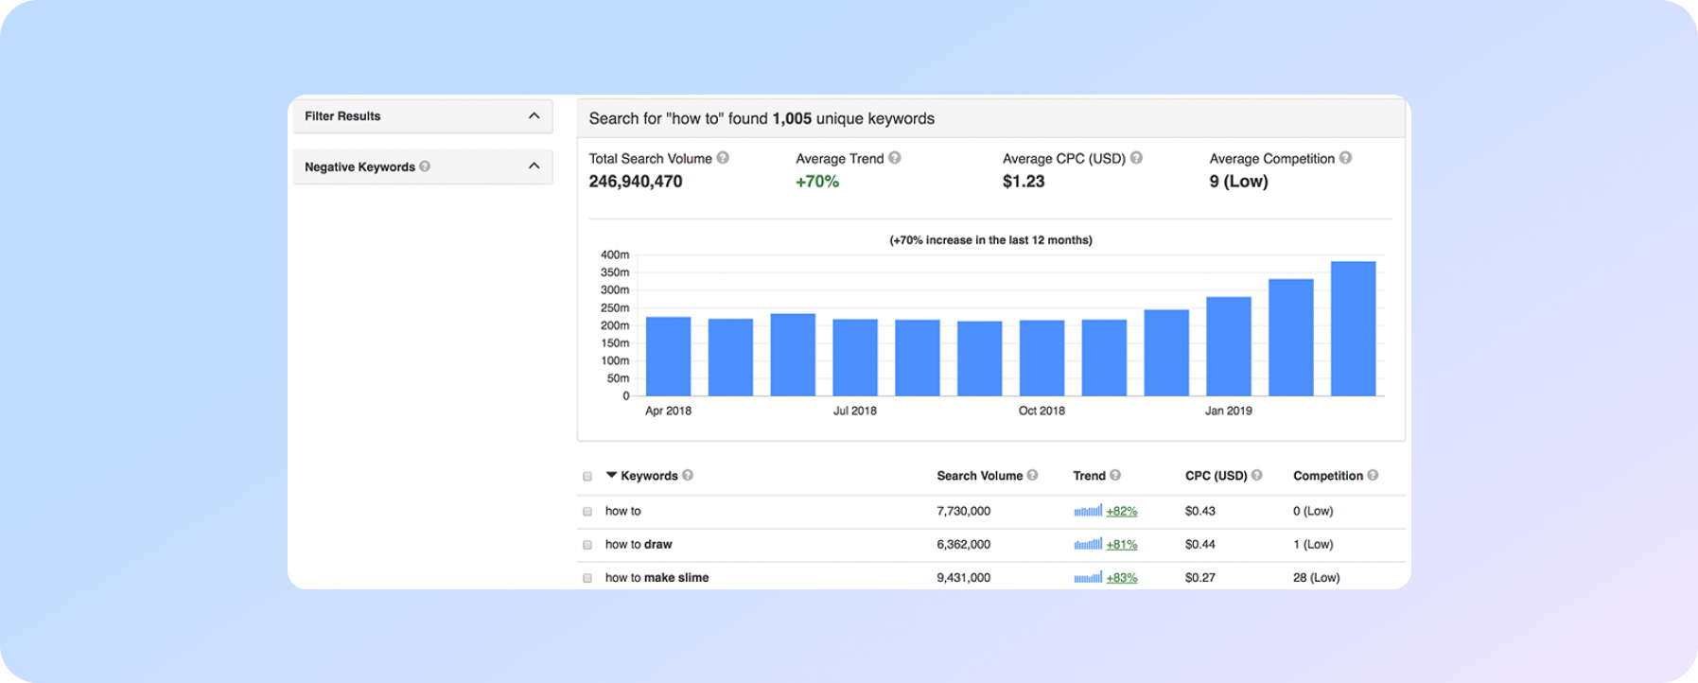This screenshot has height=683, width=1698.
Task: Collapse the Filter Results panel
Action: click(x=534, y=116)
